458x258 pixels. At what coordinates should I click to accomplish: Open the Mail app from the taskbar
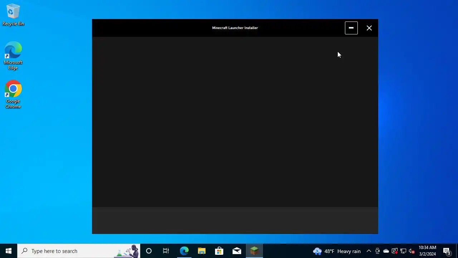click(237, 251)
